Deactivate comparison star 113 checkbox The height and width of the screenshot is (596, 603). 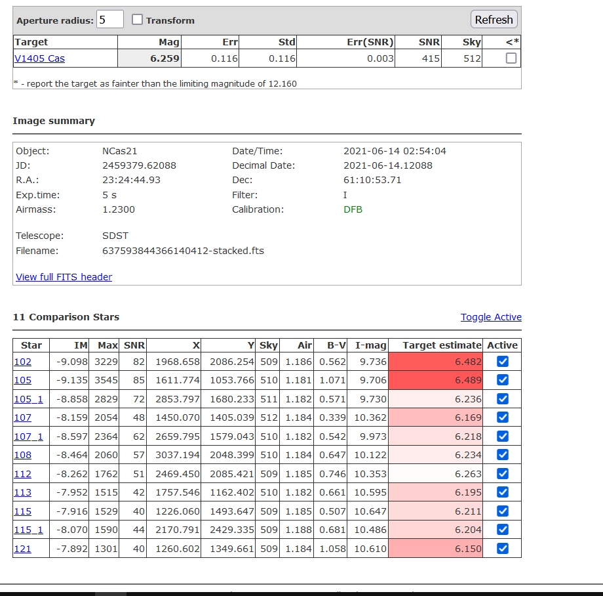[x=503, y=492]
